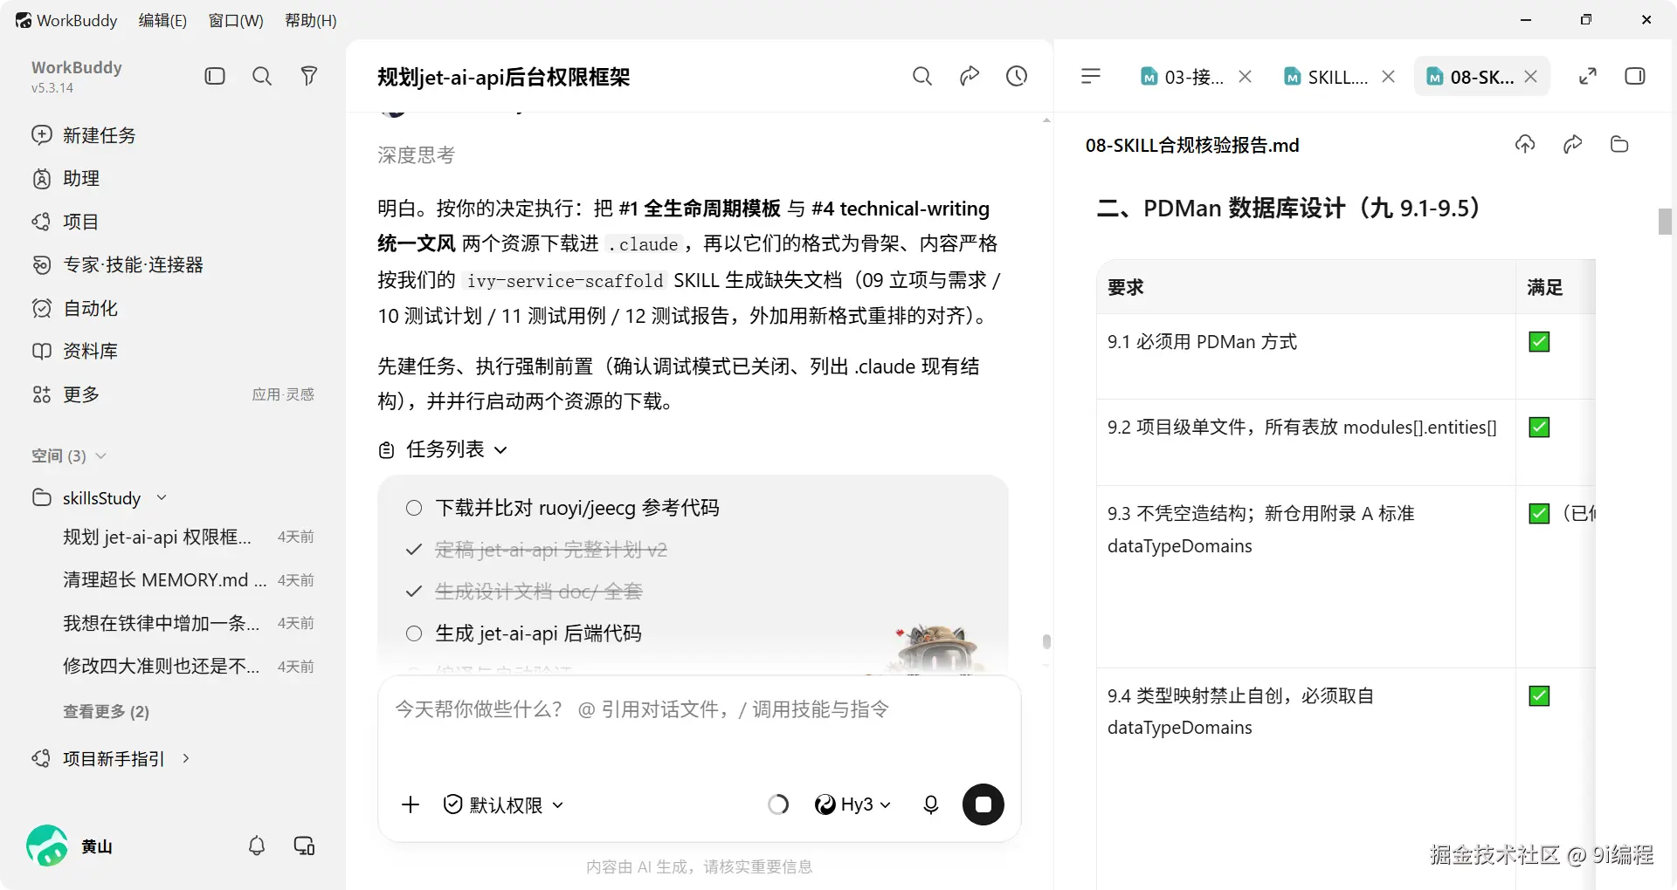This screenshot has width=1677, height=890.
Task: Open the file's containing folder
Action: coord(1619,144)
